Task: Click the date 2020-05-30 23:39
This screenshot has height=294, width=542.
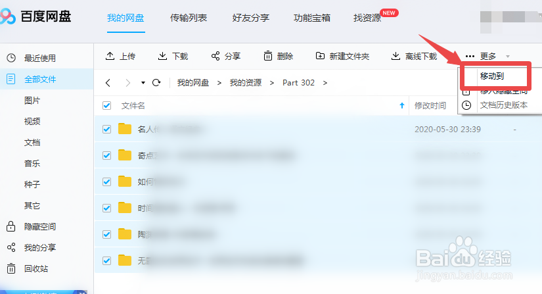Action: (447, 130)
